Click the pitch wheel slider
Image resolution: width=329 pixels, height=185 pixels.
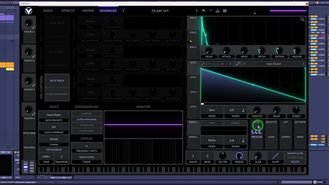click(x=25, y=167)
